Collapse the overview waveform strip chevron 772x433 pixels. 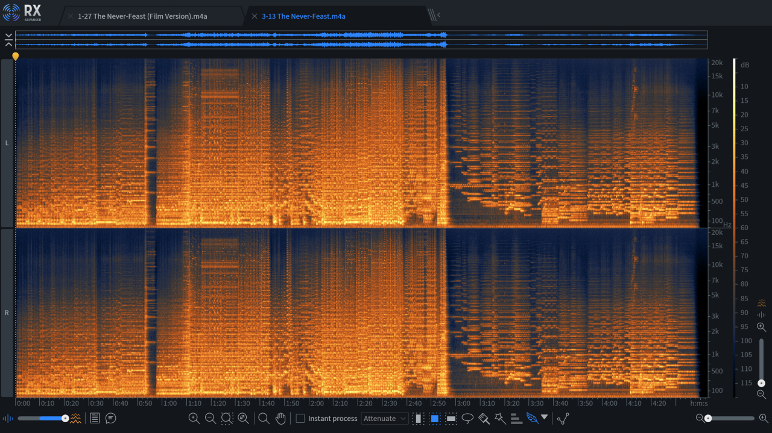pos(8,39)
